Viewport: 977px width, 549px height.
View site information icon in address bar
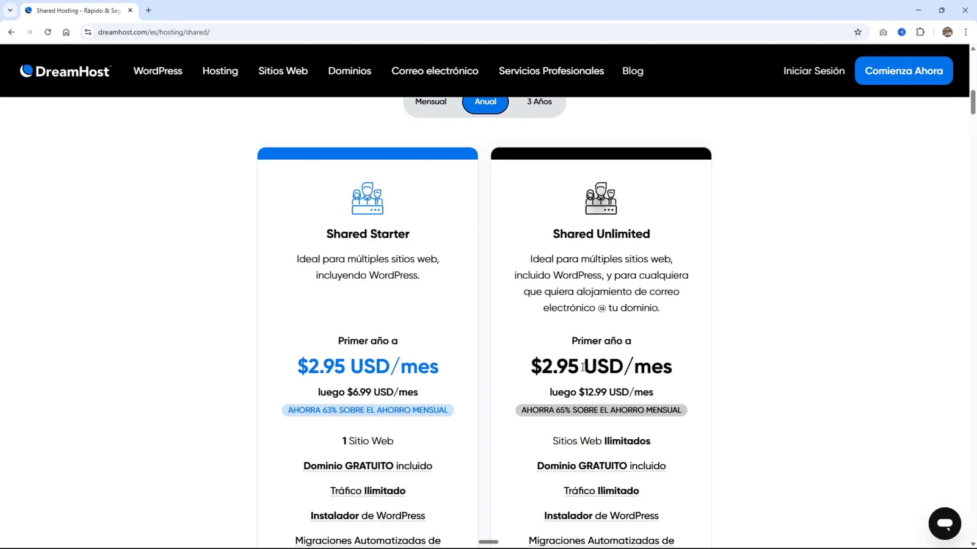[x=88, y=32]
